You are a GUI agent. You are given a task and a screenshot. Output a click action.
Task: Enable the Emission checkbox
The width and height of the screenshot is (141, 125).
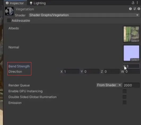(125, 103)
